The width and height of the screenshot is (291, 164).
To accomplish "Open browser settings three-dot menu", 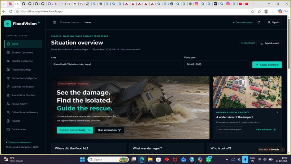I will pyautogui.click(x=273, y=11).
